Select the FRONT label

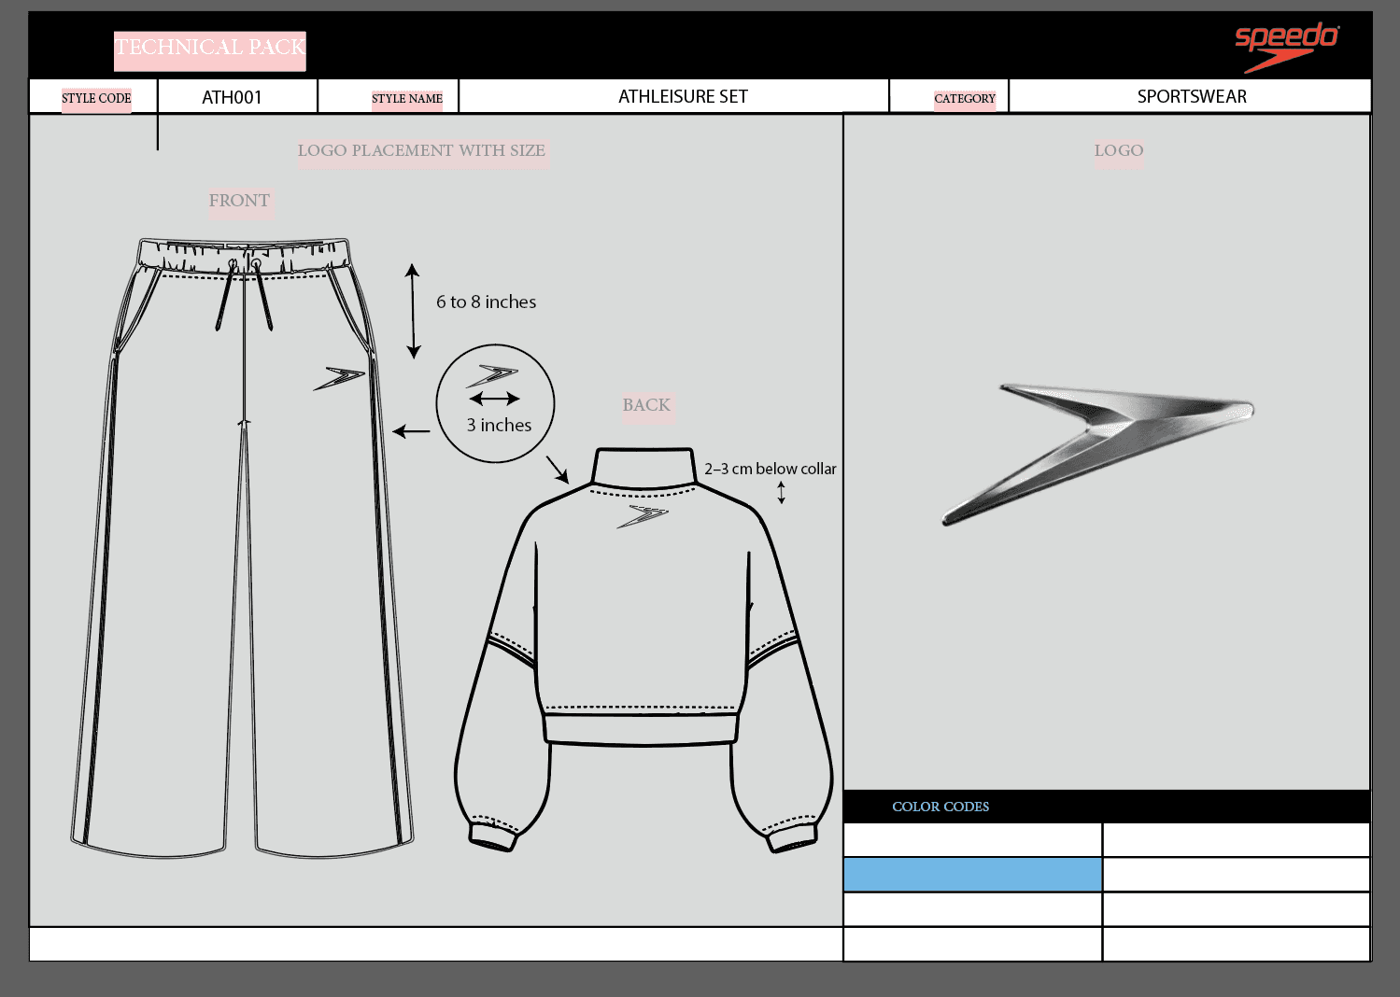pos(239,201)
